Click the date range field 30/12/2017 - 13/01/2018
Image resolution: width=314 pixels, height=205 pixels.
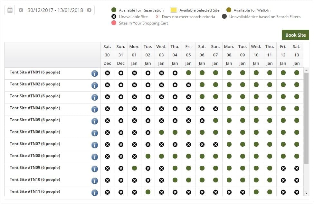(55, 10)
